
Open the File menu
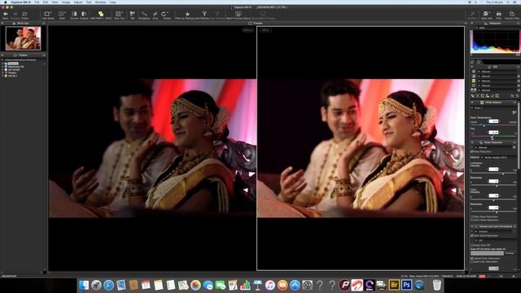[37, 2]
